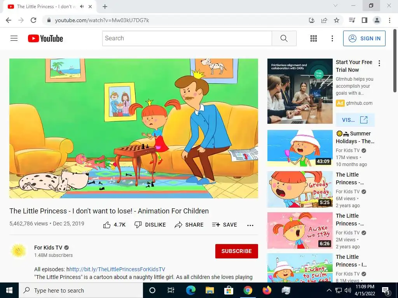
Task: Share this page icon in address bar
Action: (324, 20)
